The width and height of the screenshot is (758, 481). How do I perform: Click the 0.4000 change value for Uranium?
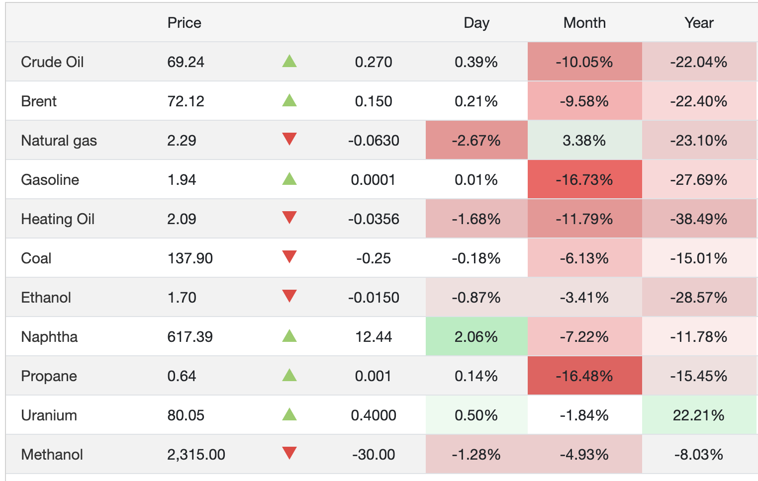click(374, 415)
